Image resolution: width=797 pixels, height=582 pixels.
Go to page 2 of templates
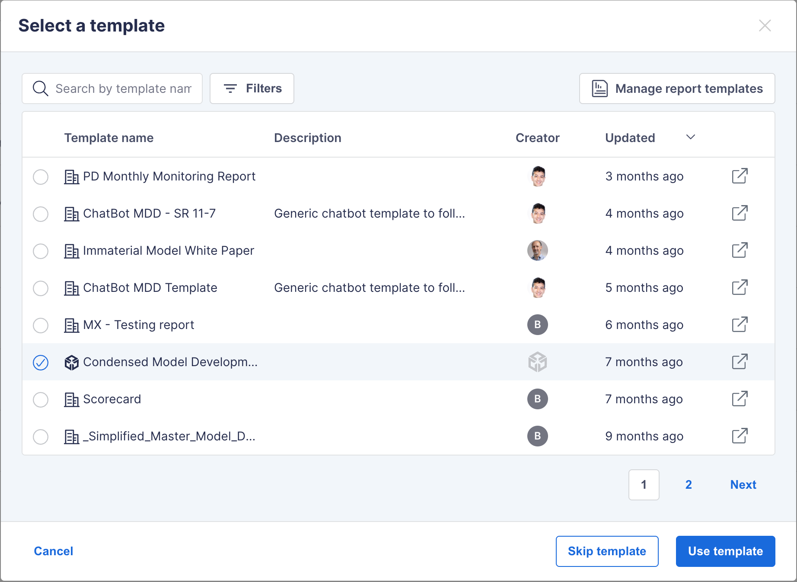point(688,484)
